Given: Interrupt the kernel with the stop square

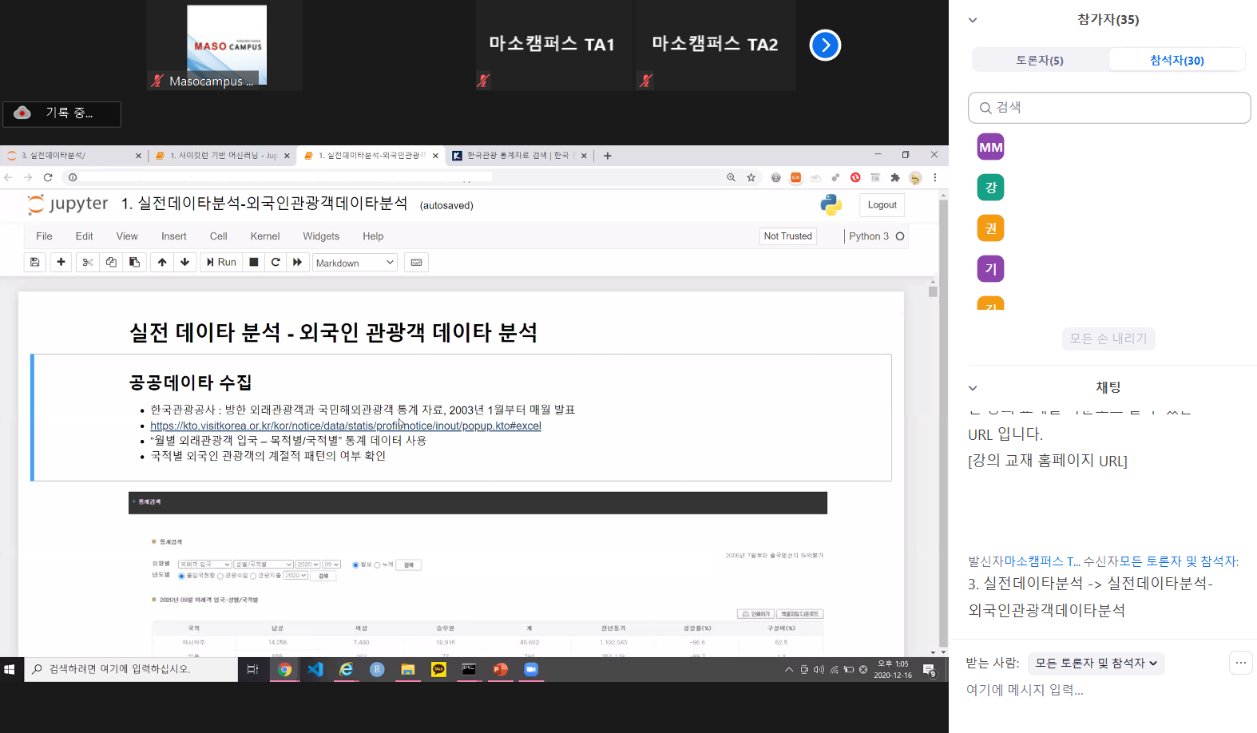Looking at the screenshot, I should click(x=254, y=262).
